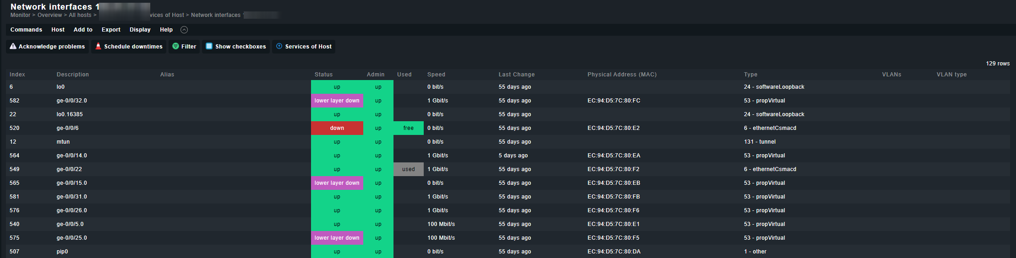Image resolution: width=1016 pixels, height=258 pixels.
Task: Sort by the Last Change column header
Action: click(x=516, y=75)
